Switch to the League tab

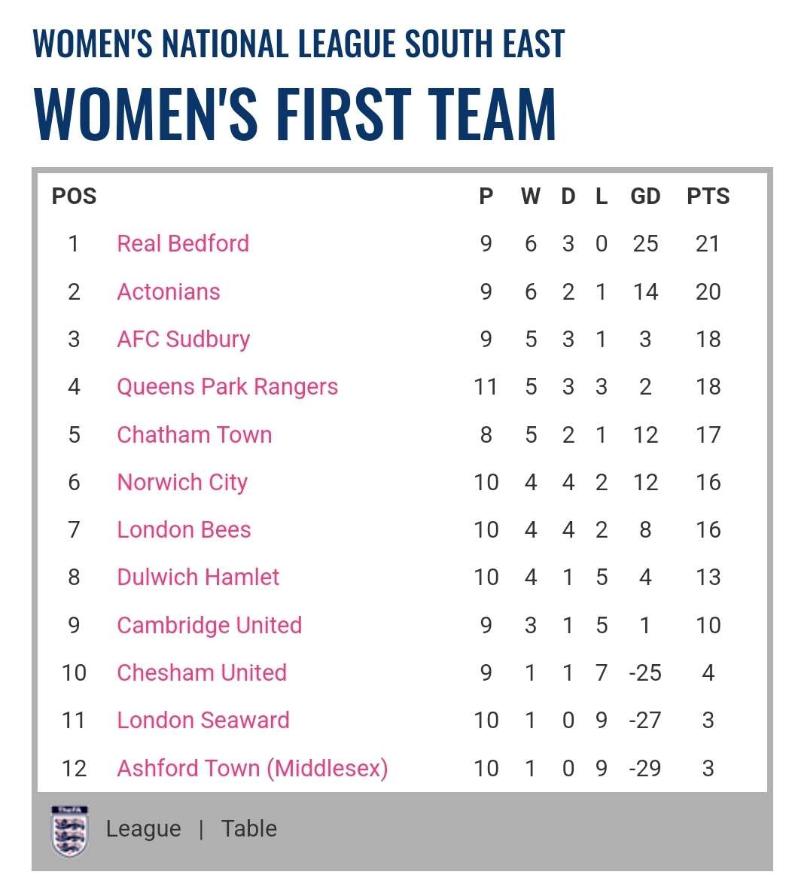click(143, 829)
